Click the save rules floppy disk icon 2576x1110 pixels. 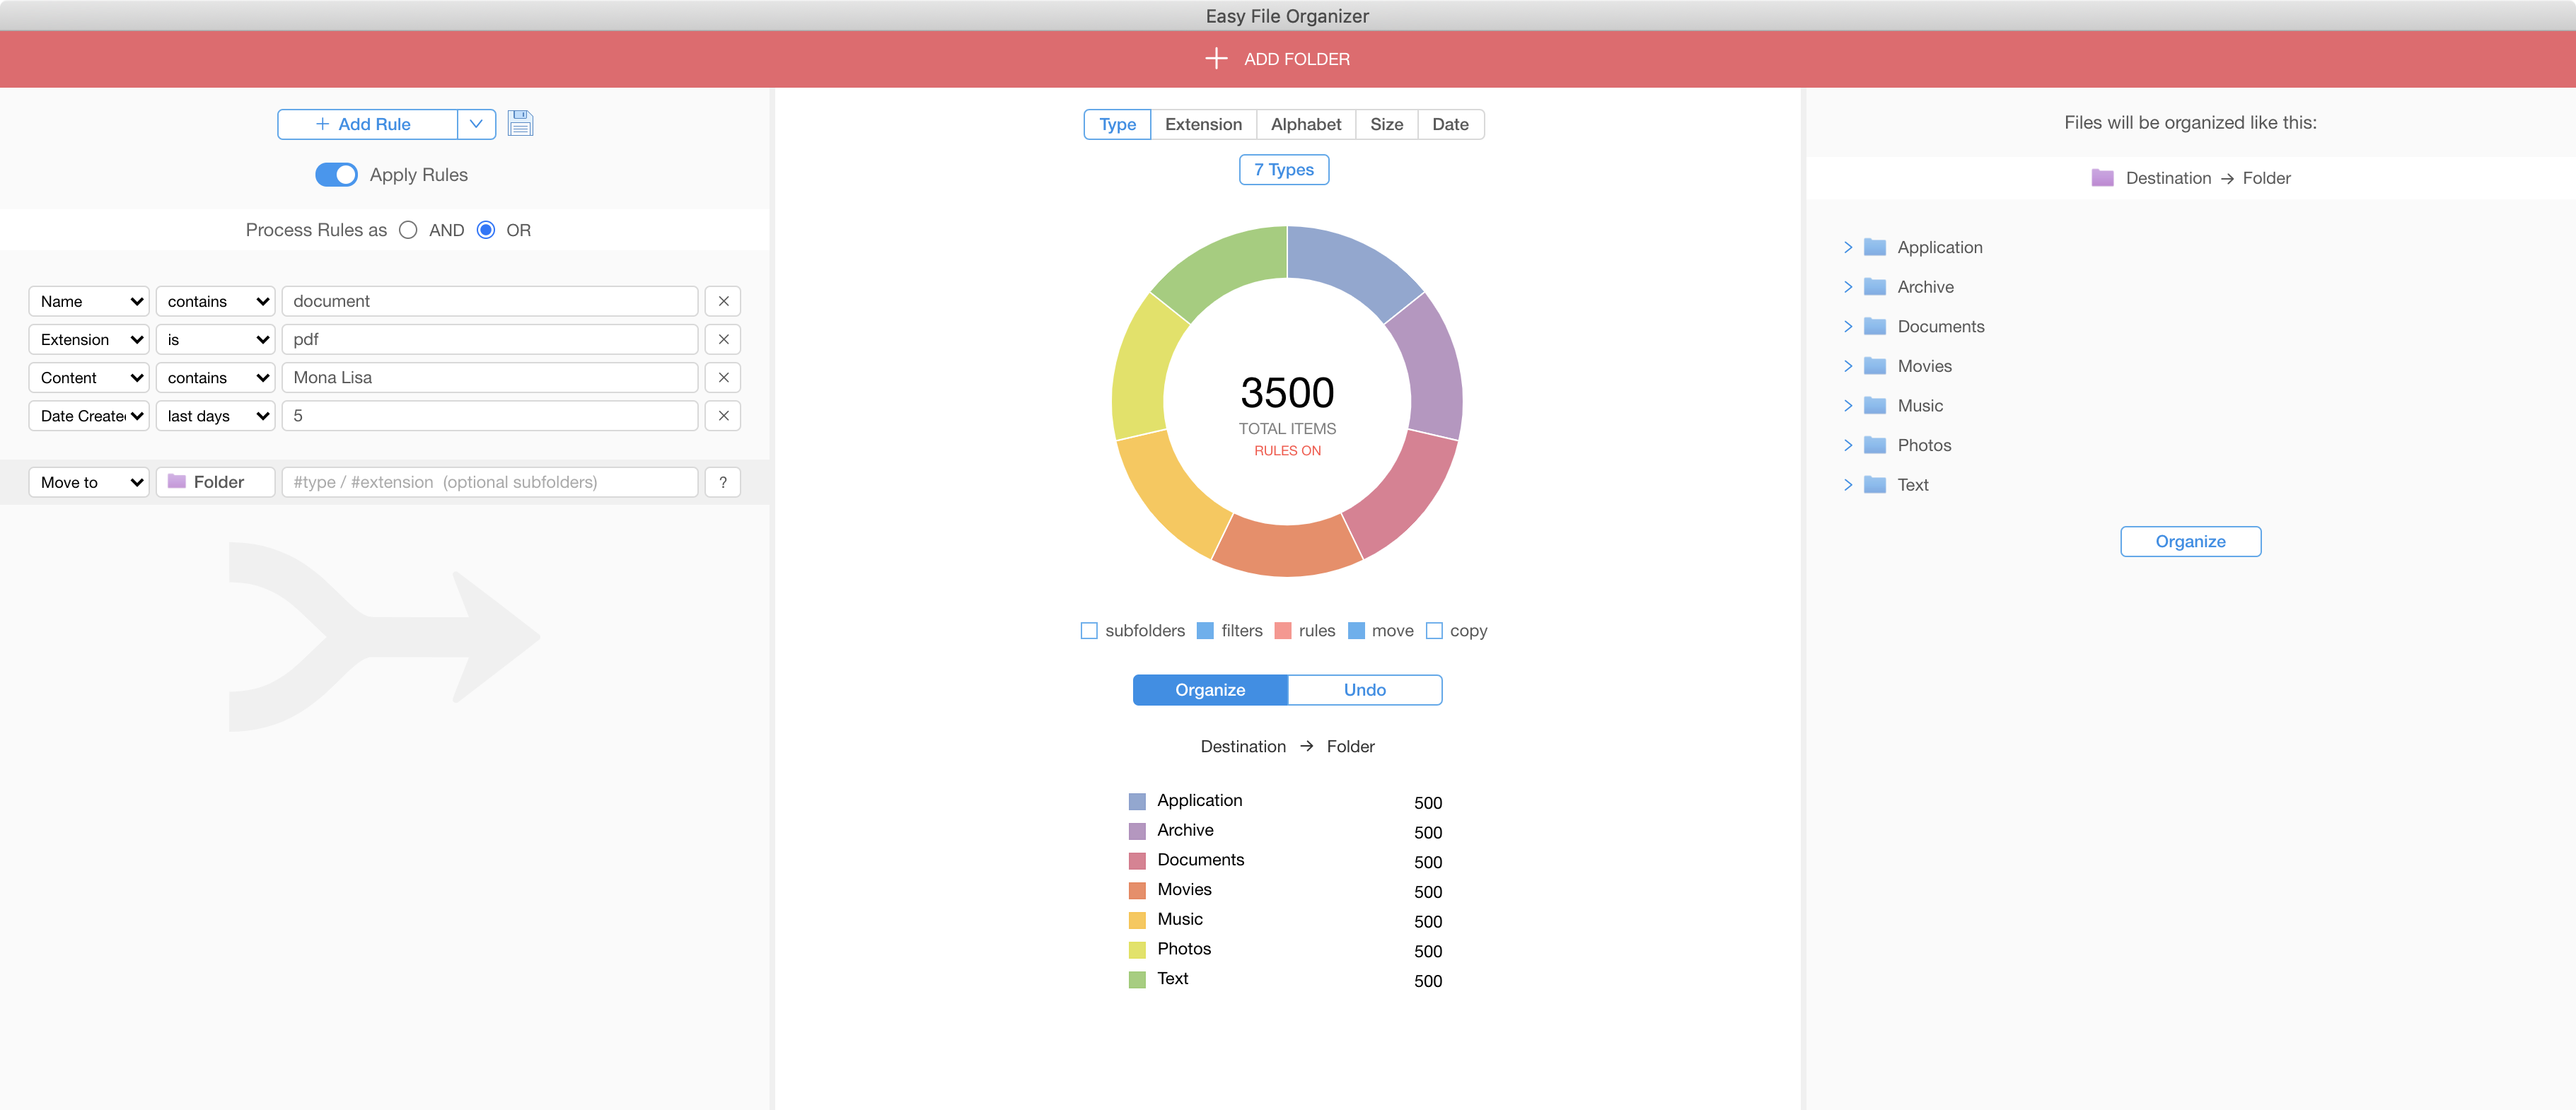click(x=520, y=123)
